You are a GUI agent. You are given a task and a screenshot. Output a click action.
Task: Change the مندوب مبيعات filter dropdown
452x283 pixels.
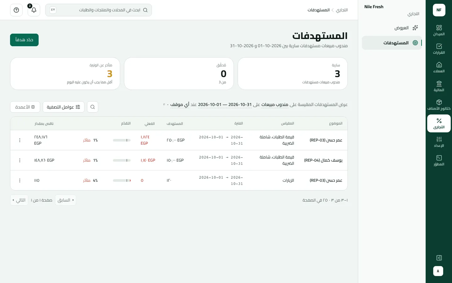click(x=275, y=105)
